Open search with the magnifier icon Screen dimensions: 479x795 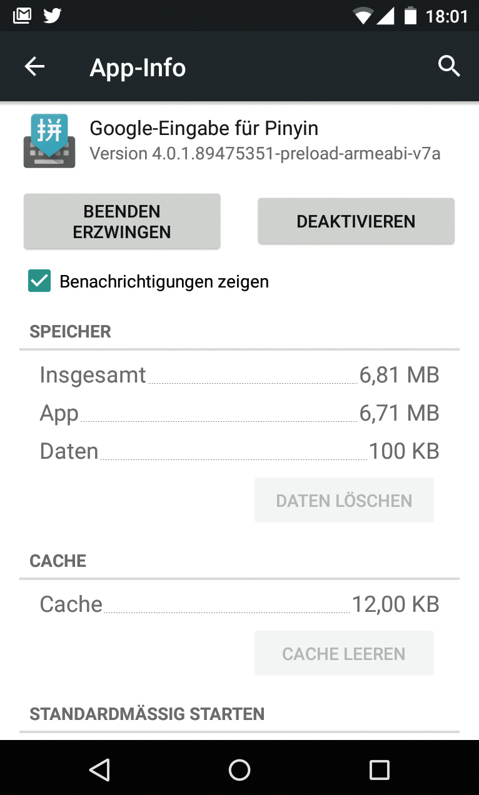[449, 66]
